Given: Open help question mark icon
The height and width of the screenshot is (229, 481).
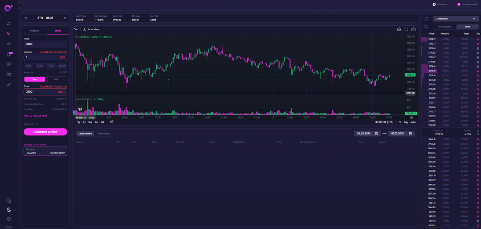Looking at the screenshot, I should 8,219.
